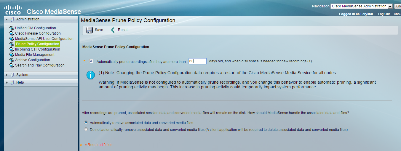Viewport: 401px width, 151px height.
Task: Click the Reset green arrow icon
Action: click(113, 30)
